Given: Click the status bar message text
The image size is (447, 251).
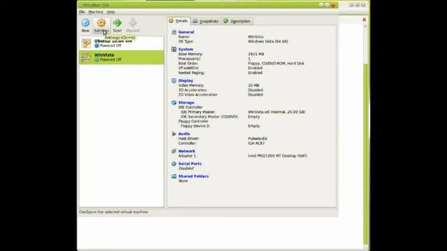Looking at the screenshot, I should tap(113, 212).
